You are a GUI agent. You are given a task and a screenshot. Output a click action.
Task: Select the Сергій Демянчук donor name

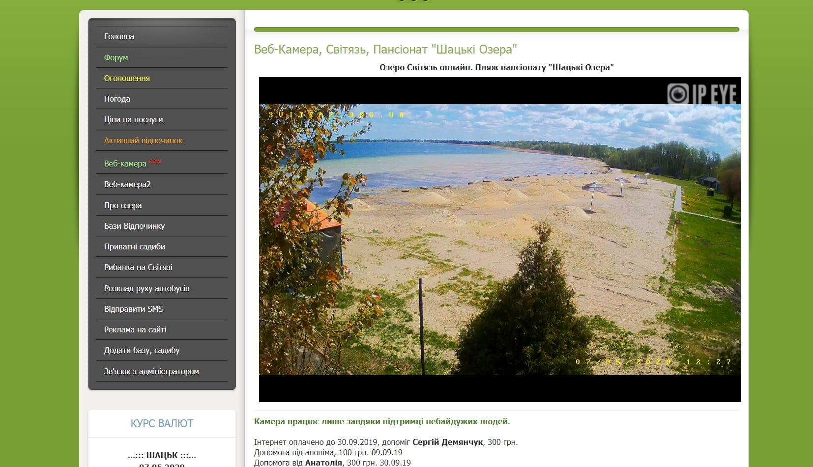[x=447, y=442]
